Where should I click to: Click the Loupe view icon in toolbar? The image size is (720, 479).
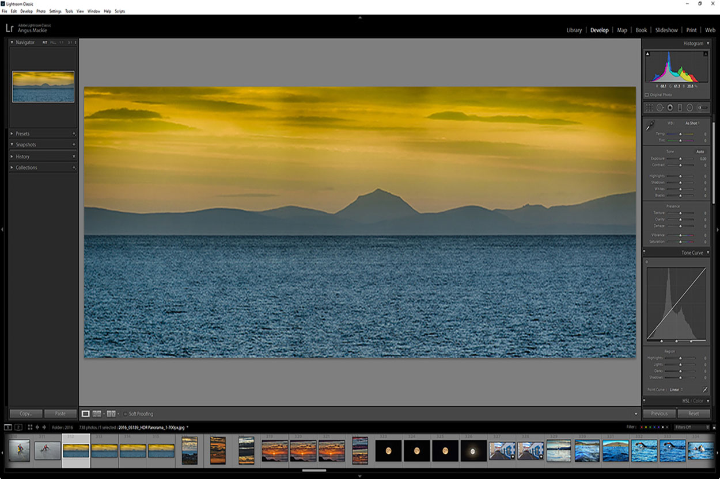tap(85, 413)
